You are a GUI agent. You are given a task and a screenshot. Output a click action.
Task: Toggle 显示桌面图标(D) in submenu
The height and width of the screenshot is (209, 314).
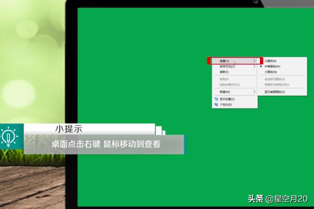click(282, 92)
